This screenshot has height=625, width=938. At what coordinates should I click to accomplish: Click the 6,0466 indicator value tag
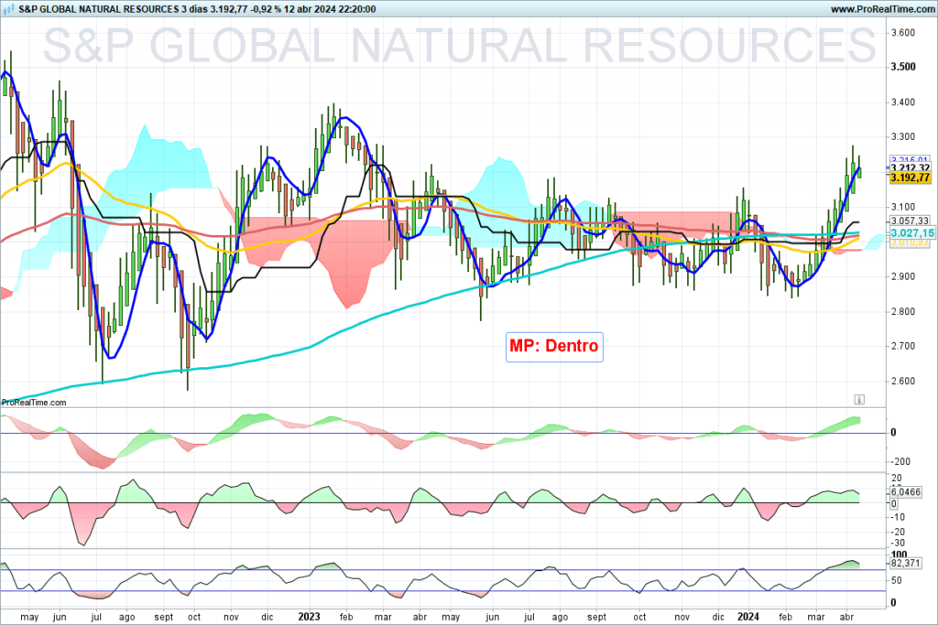click(x=906, y=491)
